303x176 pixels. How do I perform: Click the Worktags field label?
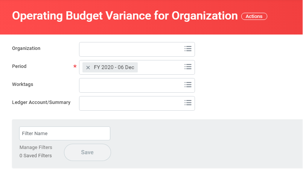coord(23,84)
